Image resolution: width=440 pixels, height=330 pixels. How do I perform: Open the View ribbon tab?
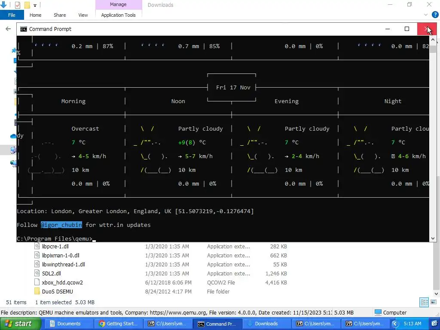[x=83, y=15]
